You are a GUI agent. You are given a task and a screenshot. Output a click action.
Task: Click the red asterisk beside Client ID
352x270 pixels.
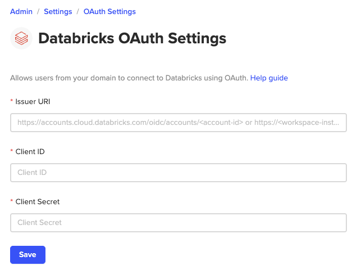(12, 152)
